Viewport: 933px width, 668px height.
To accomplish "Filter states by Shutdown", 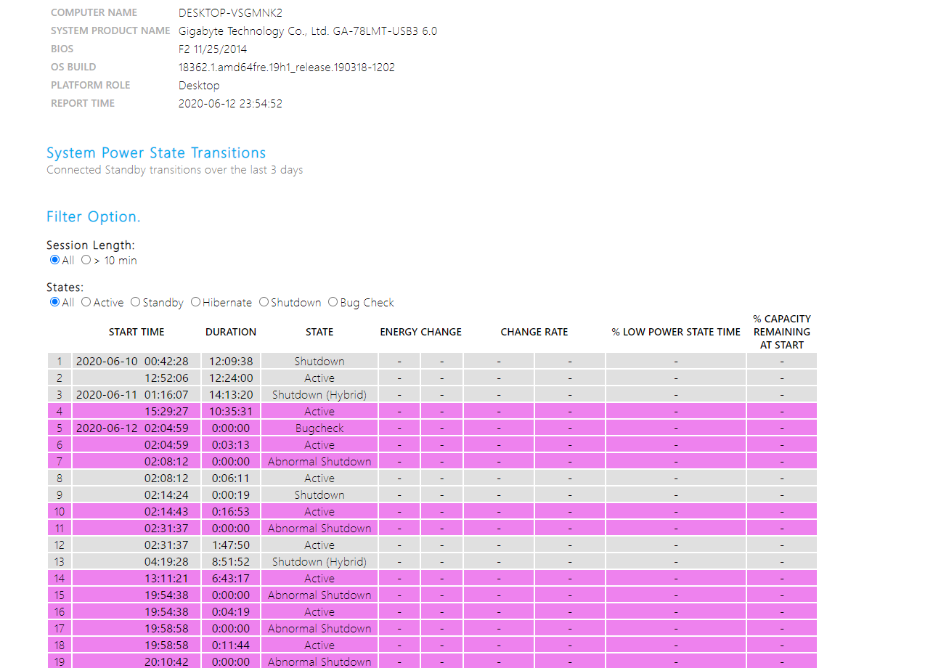I will pos(264,302).
